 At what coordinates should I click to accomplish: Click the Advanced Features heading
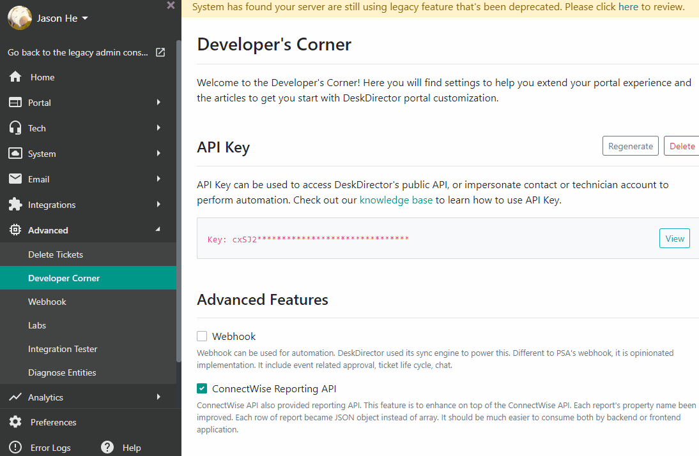263,299
